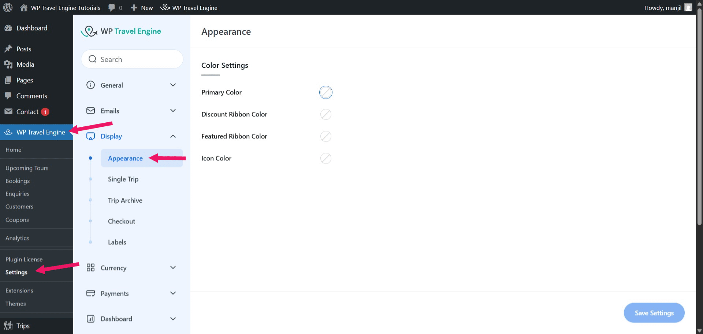Open the Trip Archive settings

125,200
